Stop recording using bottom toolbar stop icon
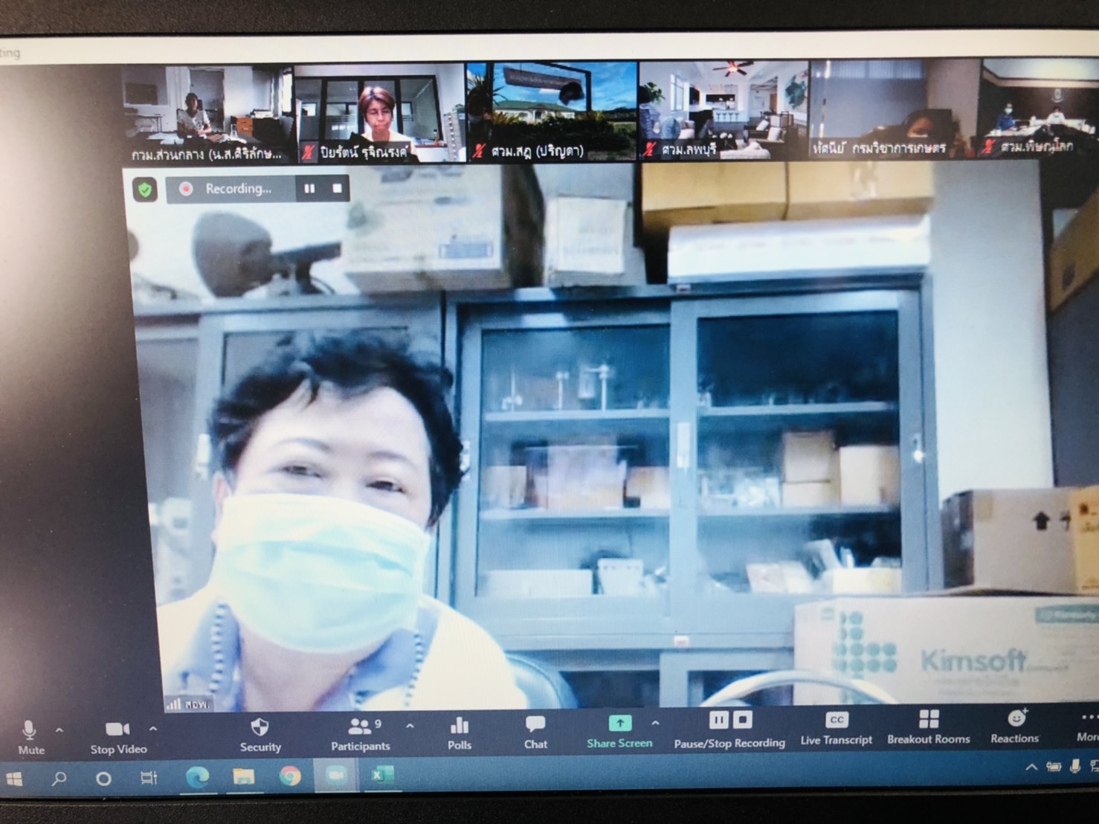Screen dimensions: 1099x824 click(x=743, y=720)
